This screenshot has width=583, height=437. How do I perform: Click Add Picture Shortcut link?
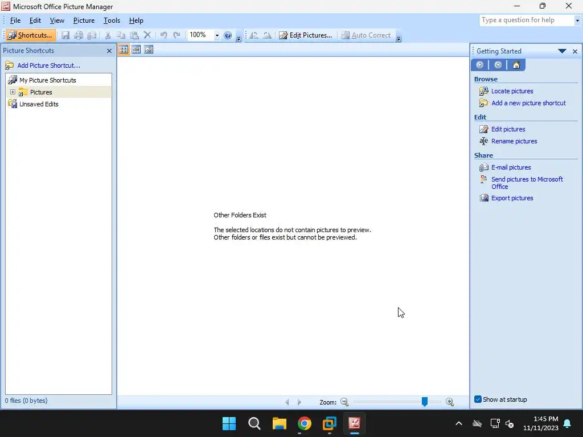point(49,65)
